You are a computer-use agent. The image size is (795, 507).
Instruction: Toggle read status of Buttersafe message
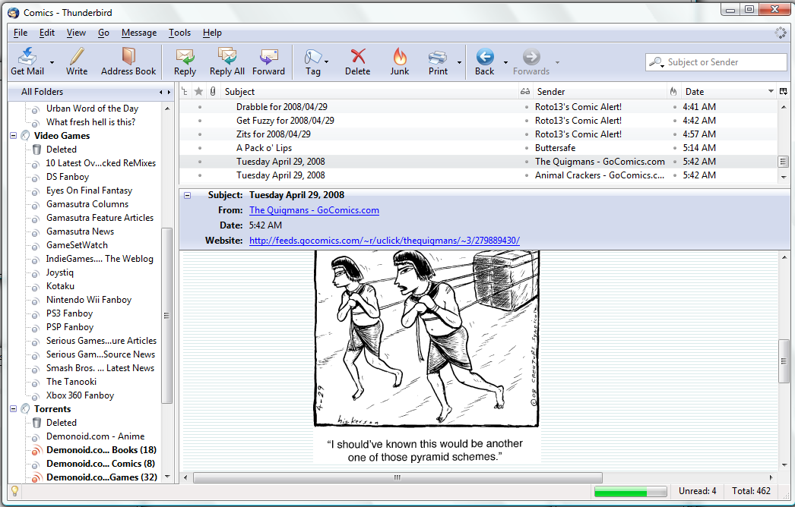tap(526, 148)
